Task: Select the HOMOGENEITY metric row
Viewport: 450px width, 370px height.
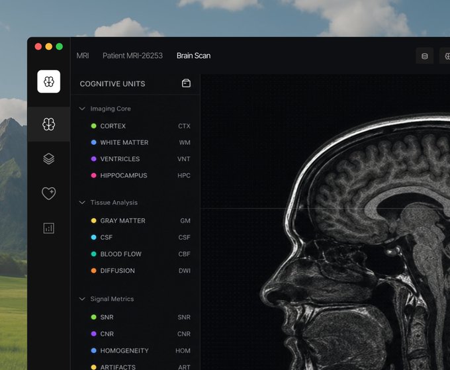Action: pyautogui.click(x=140, y=351)
